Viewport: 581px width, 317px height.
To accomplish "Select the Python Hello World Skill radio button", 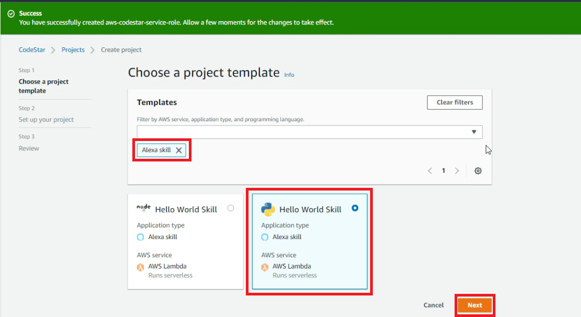I will [355, 208].
